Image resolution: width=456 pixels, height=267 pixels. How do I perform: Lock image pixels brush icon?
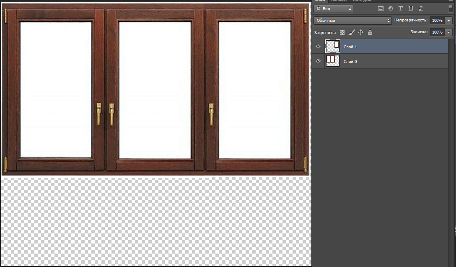352,32
